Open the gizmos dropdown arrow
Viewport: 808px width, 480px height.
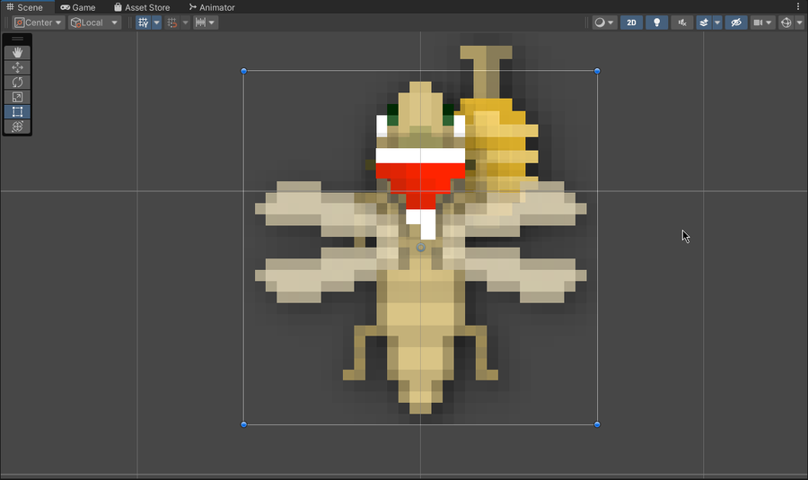(799, 22)
